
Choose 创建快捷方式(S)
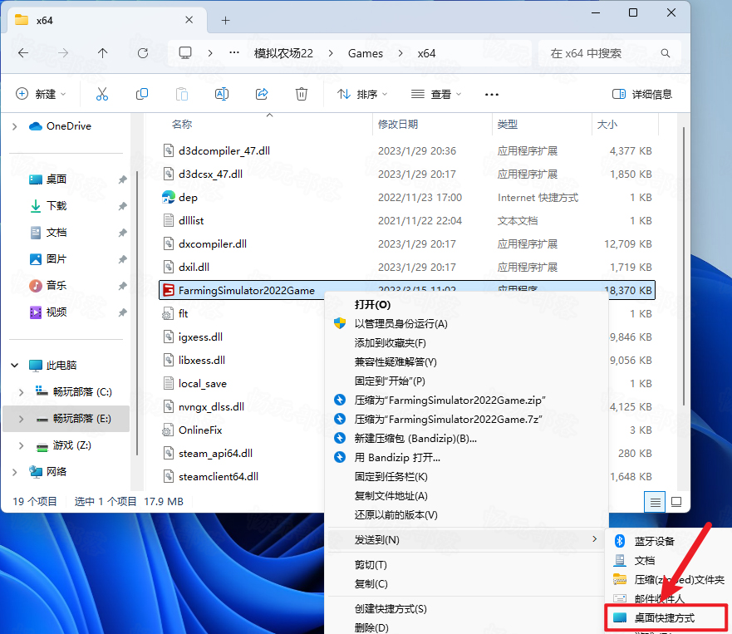[467, 609]
